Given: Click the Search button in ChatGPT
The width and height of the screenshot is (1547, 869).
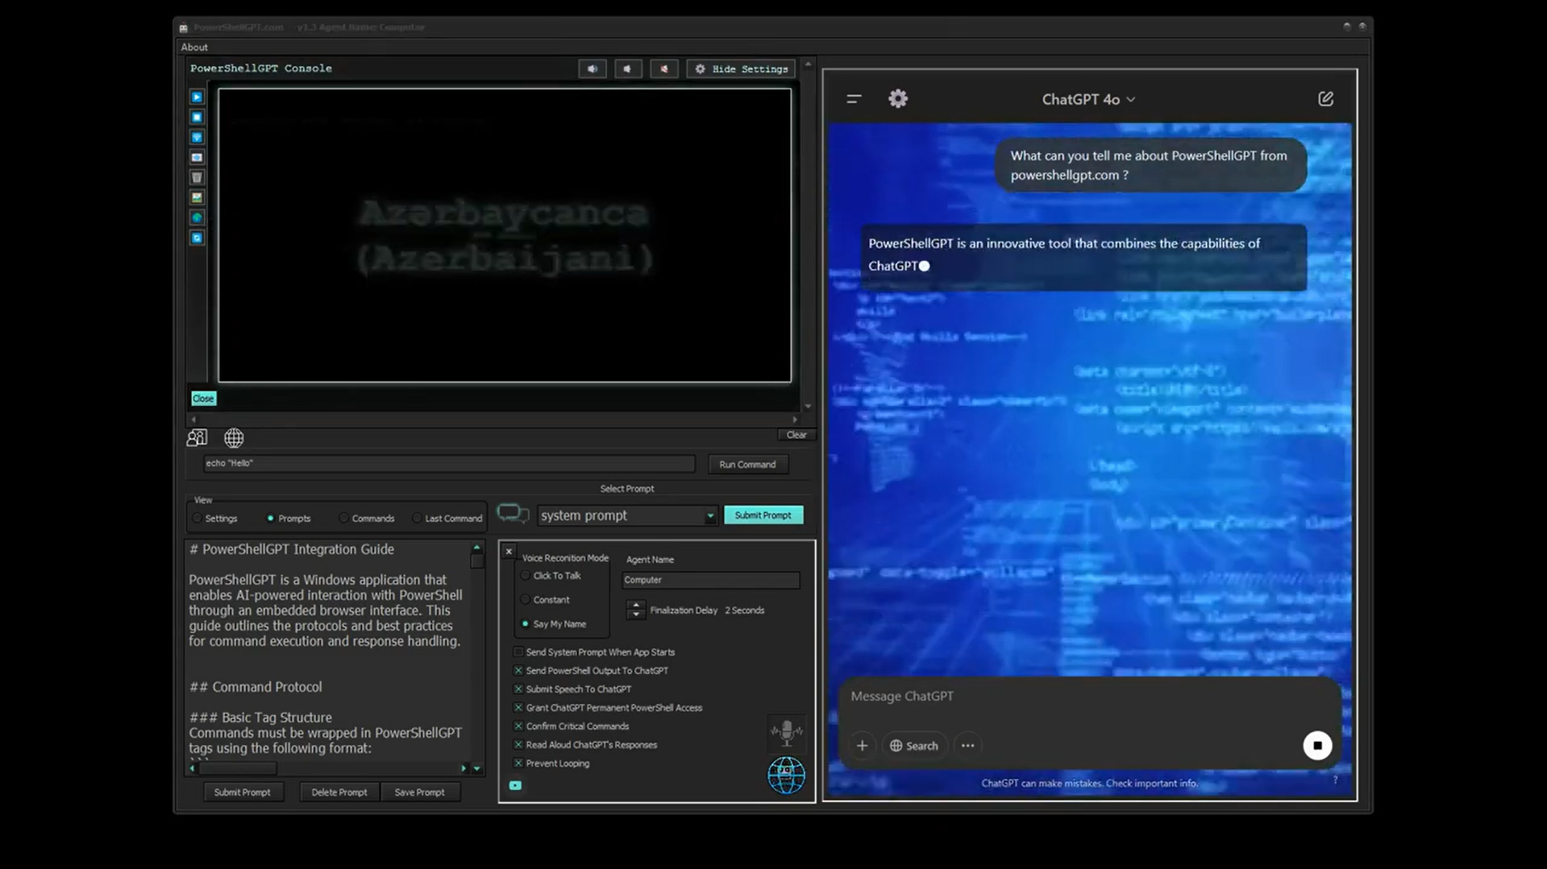Looking at the screenshot, I should (913, 746).
